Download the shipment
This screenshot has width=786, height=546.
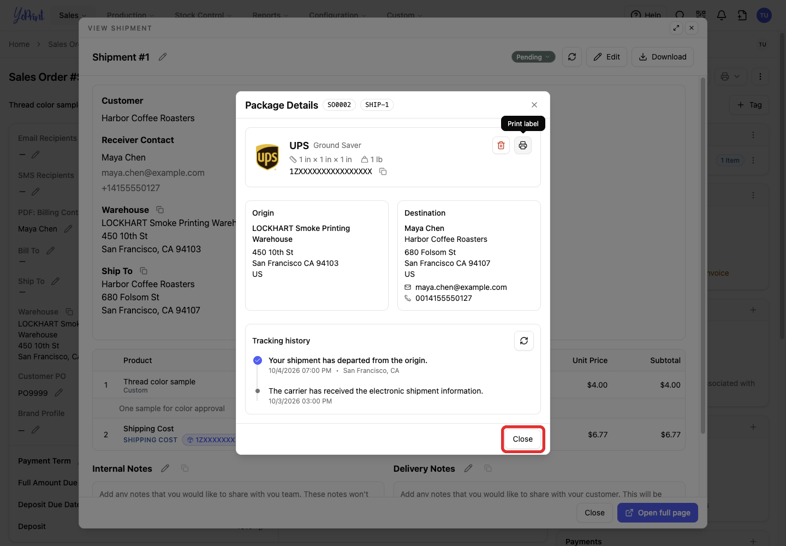pos(663,57)
